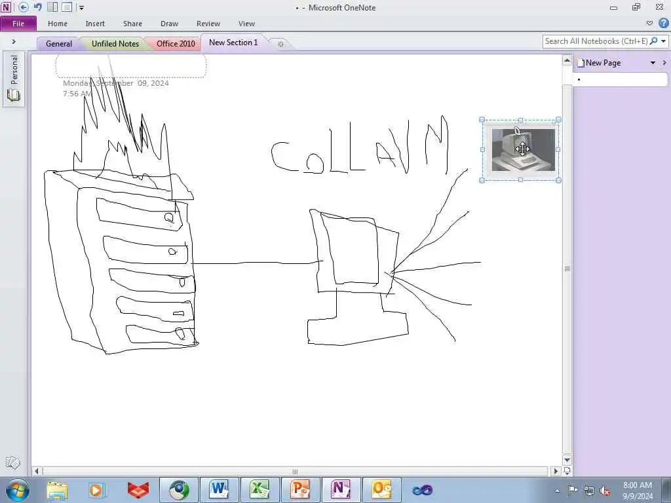Click the Action Center flag icon
Screen dimensions: 671x503
573,491
